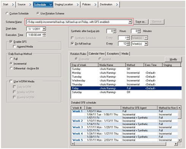Choose Differential - Archive Bit method
This screenshot has height=149, width=186.
tap(11, 68)
